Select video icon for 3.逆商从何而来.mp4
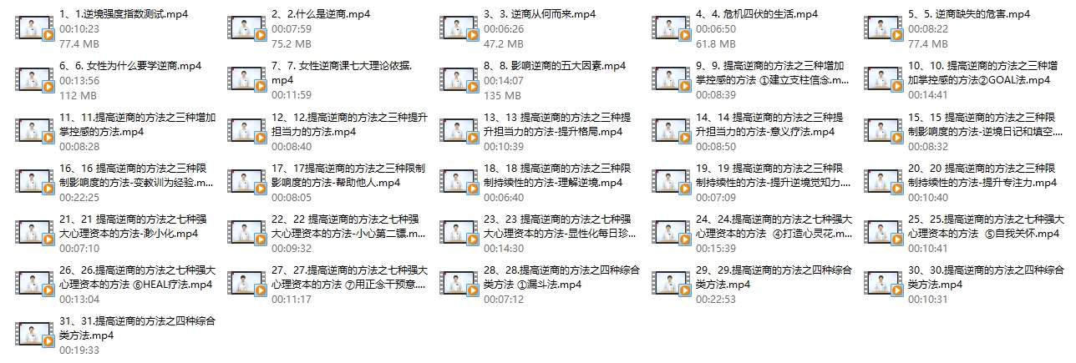 459,29
